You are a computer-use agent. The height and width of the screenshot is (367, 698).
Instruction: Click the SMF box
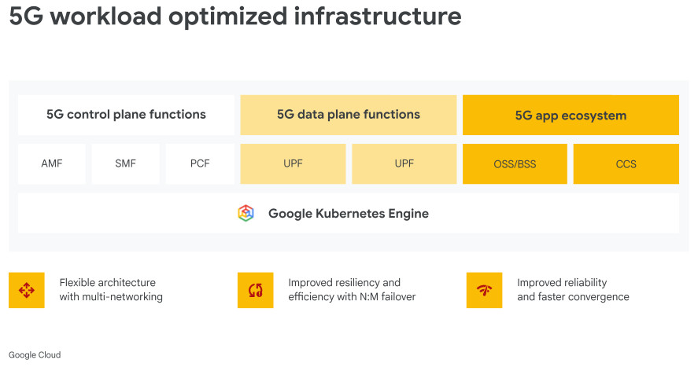click(x=126, y=164)
